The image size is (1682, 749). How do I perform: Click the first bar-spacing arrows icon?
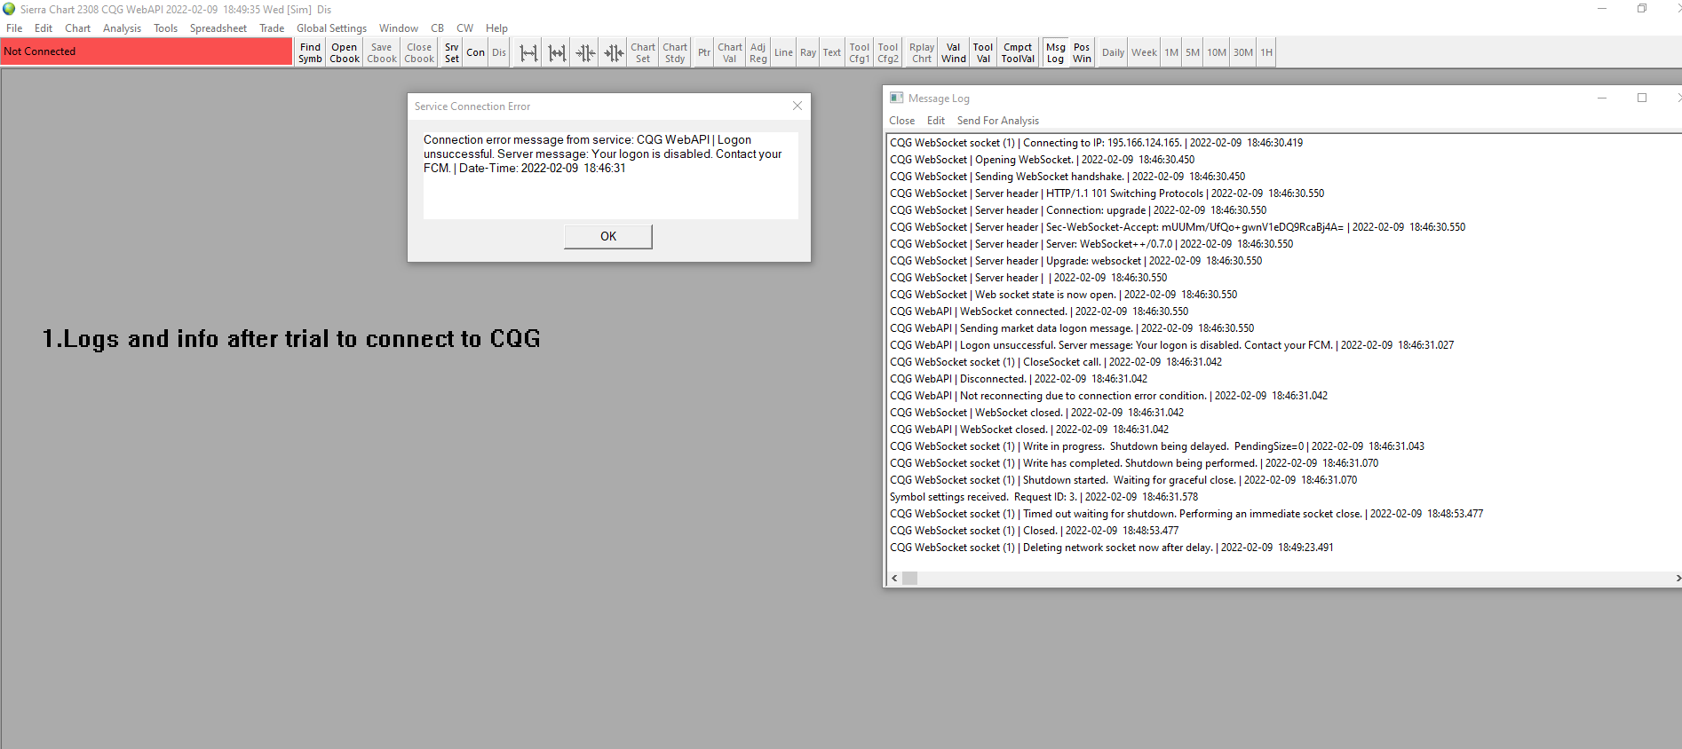pos(528,52)
